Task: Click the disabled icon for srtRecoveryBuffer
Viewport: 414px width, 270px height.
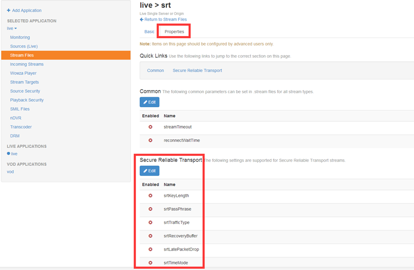Action: (x=150, y=236)
